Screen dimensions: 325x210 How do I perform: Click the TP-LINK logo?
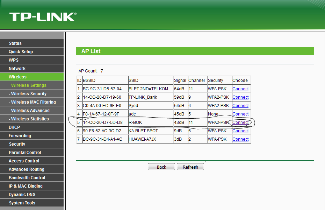43,17
